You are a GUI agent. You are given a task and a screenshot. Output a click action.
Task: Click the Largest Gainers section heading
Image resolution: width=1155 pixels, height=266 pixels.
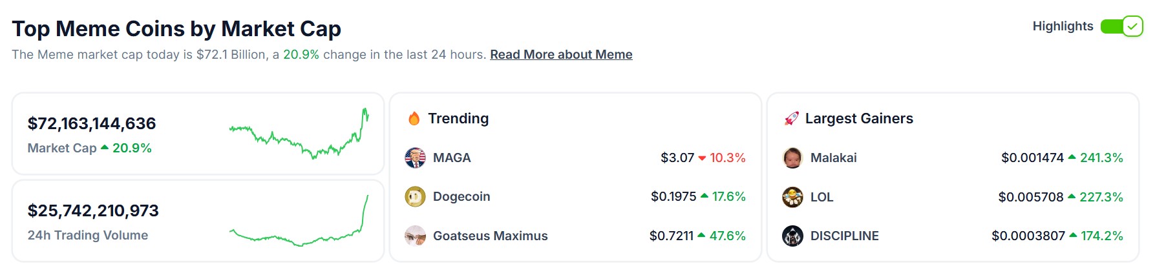coord(859,118)
